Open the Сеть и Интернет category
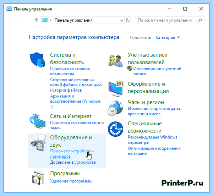The image size is (213, 196). [x=71, y=116]
